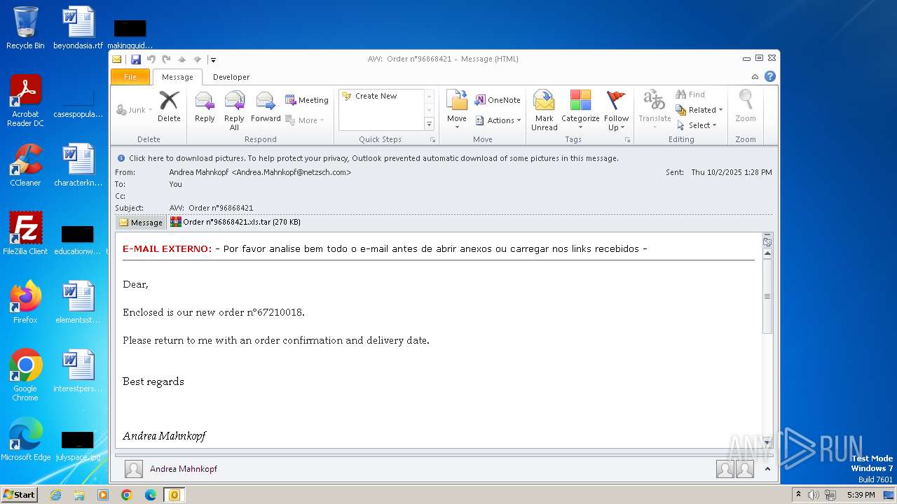
Task: Select FileZilla Client desktop icon
Action: 25,234
